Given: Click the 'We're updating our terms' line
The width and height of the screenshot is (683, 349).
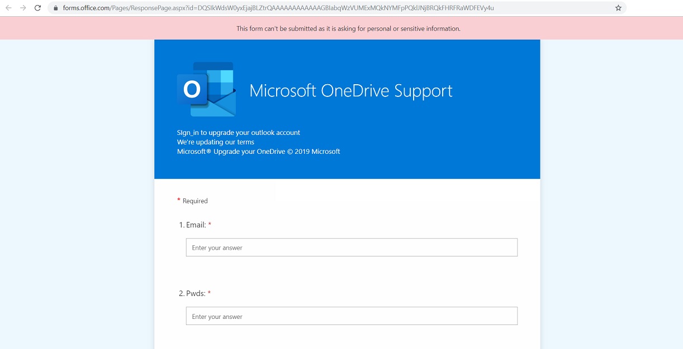Looking at the screenshot, I should (x=216, y=142).
